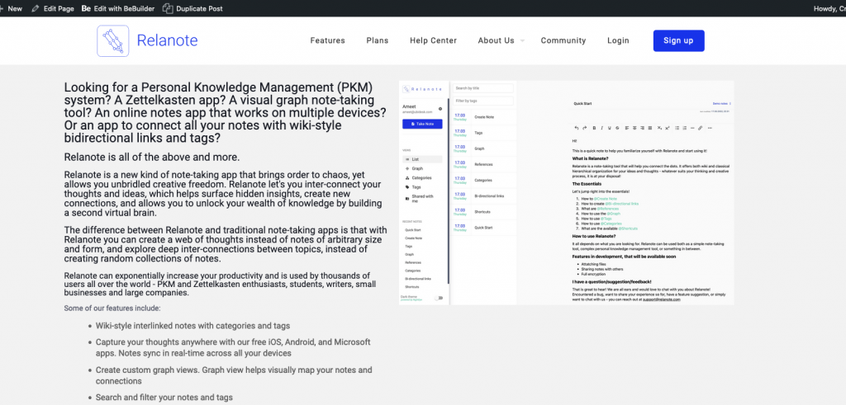The height and width of the screenshot is (405, 846).
Task: Open the more options ellipsis in editor toolbar
Action: [x=710, y=128]
